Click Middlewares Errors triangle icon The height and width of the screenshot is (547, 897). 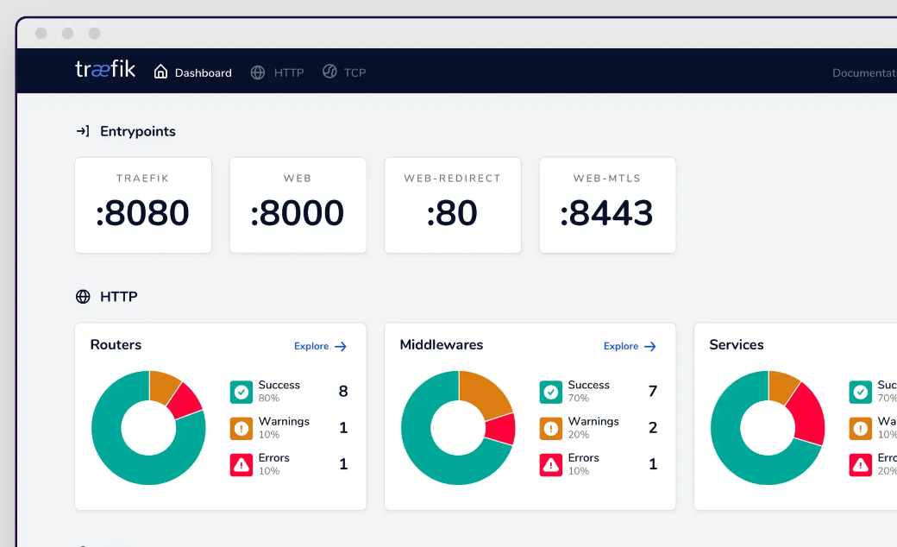[x=551, y=465]
